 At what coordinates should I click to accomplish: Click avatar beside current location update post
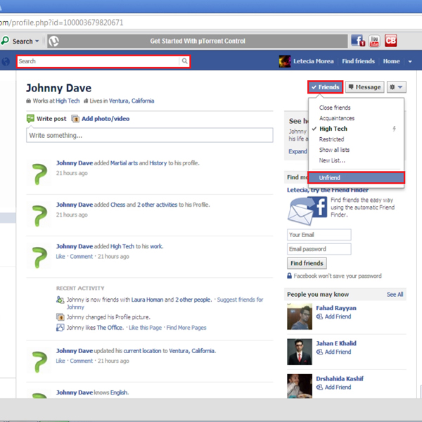point(39,361)
